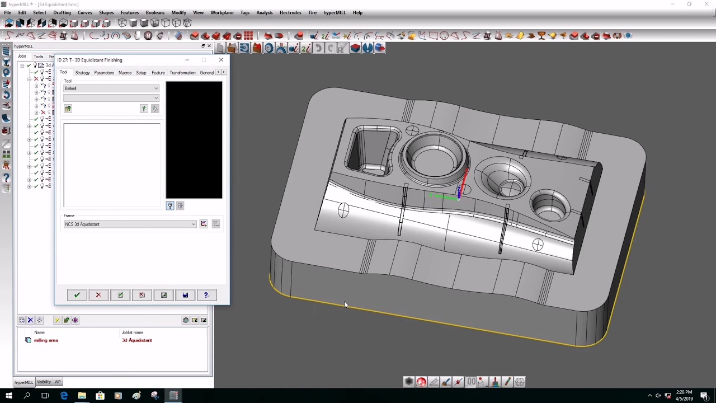Switch to the Parameters tab

[x=104, y=73]
